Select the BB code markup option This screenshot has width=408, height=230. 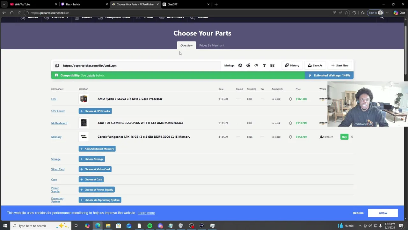click(272, 65)
